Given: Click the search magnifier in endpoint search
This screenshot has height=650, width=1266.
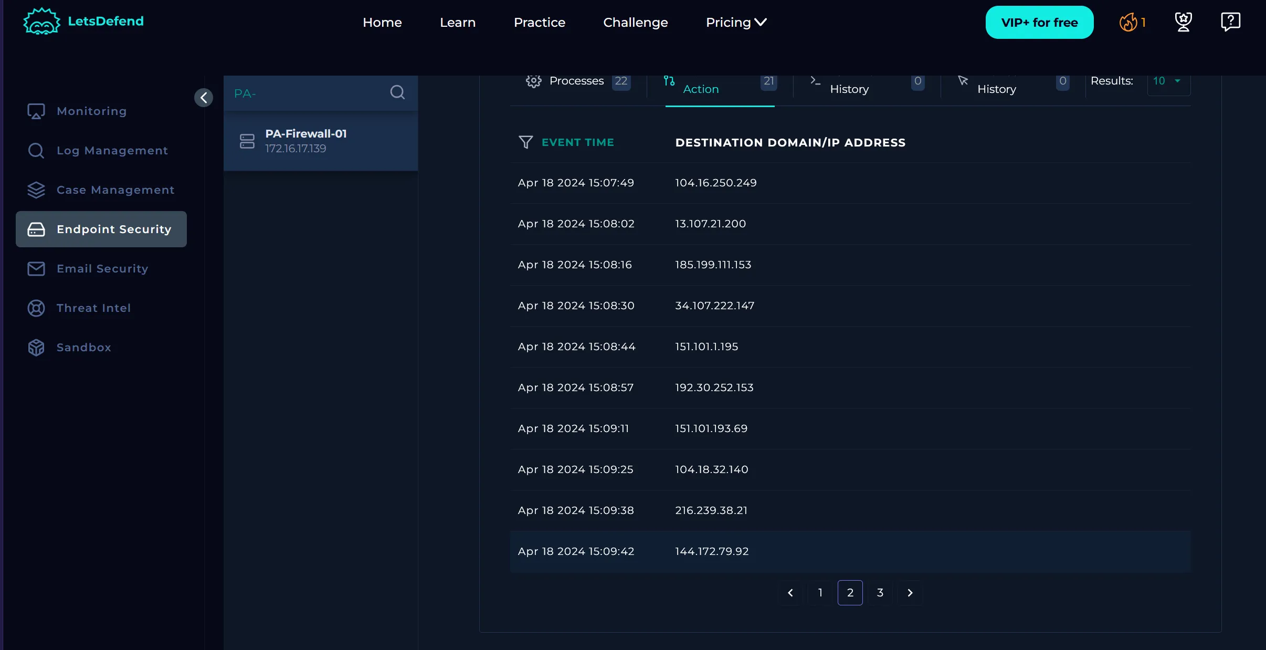Looking at the screenshot, I should (397, 92).
